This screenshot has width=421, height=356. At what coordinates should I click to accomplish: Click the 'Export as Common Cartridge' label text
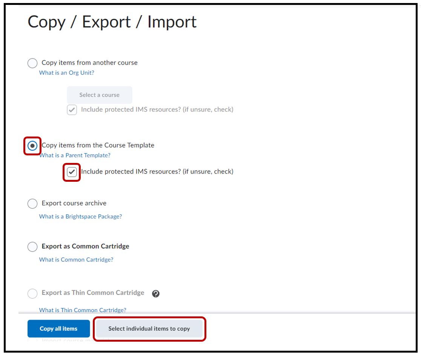(x=85, y=246)
